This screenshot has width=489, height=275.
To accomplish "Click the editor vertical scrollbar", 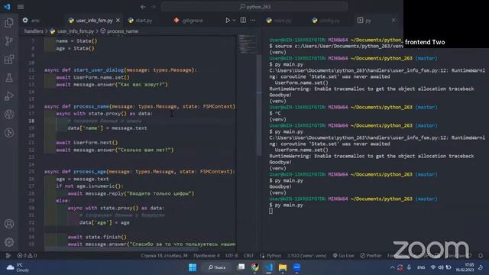I will click(x=259, y=105).
